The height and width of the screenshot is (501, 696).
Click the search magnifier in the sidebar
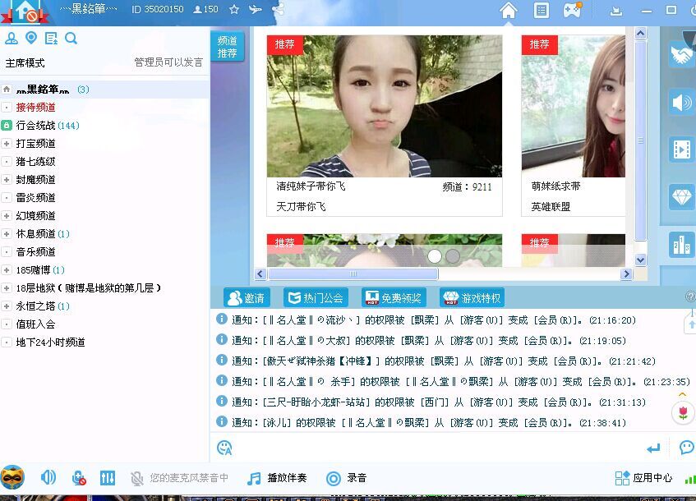click(71, 39)
